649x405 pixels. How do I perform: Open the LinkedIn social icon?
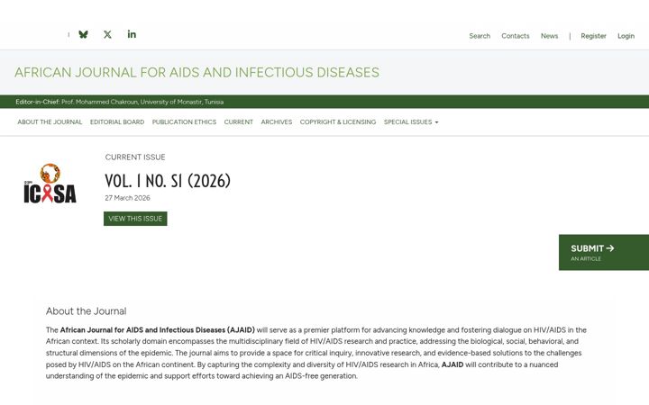click(132, 34)
